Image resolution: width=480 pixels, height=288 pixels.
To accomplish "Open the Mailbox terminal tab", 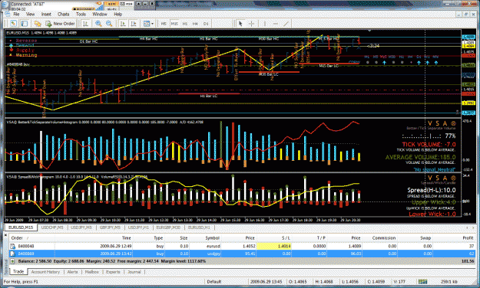I will (x=92, y=272).
